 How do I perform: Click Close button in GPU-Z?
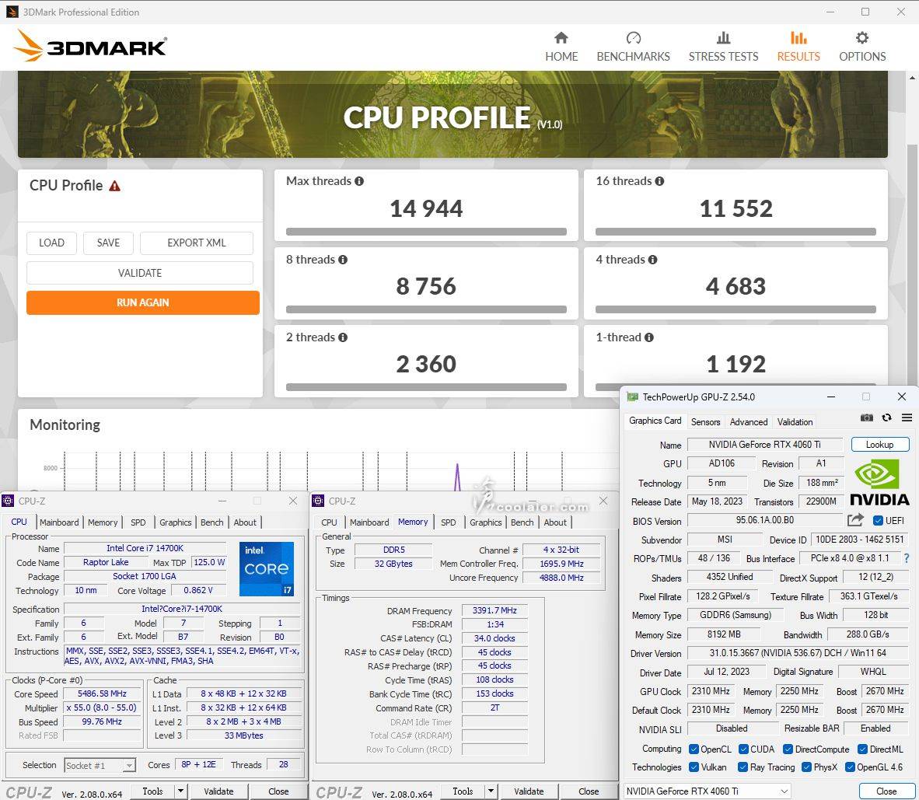[886, 791]
